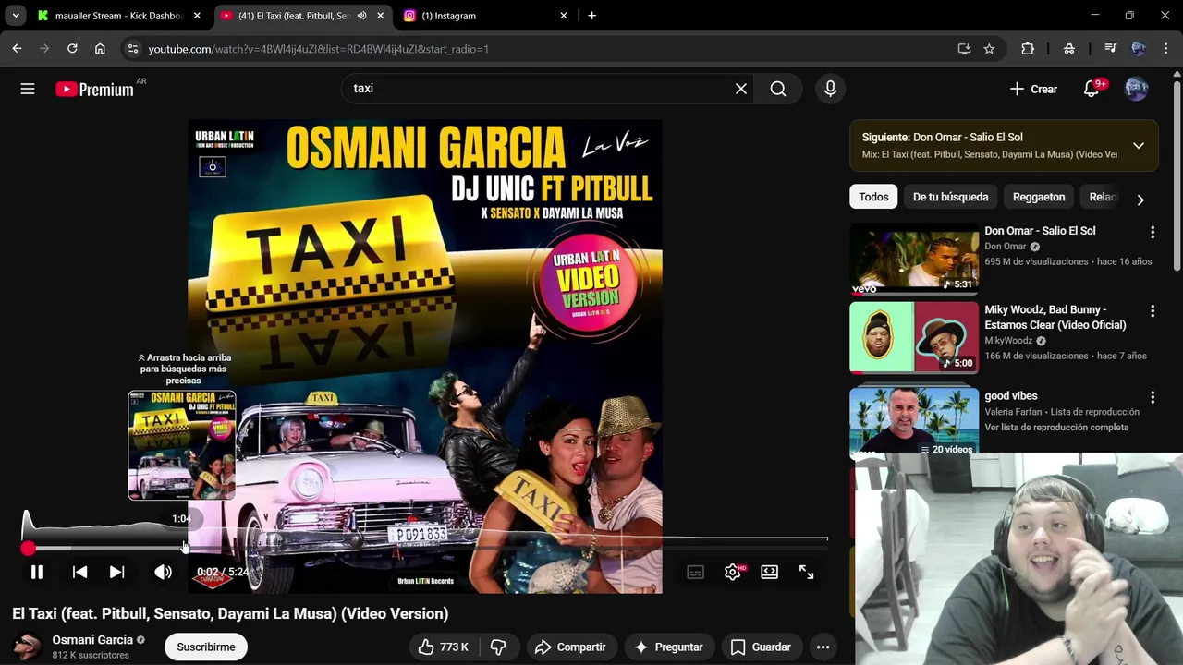This screenshot has width=1183, height=665.
Task: Reload the current page
Action: pos(72,49)
